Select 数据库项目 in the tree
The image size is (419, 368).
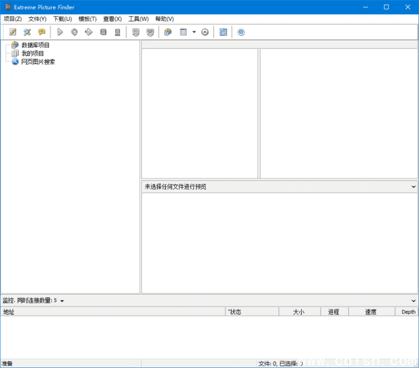35,45
